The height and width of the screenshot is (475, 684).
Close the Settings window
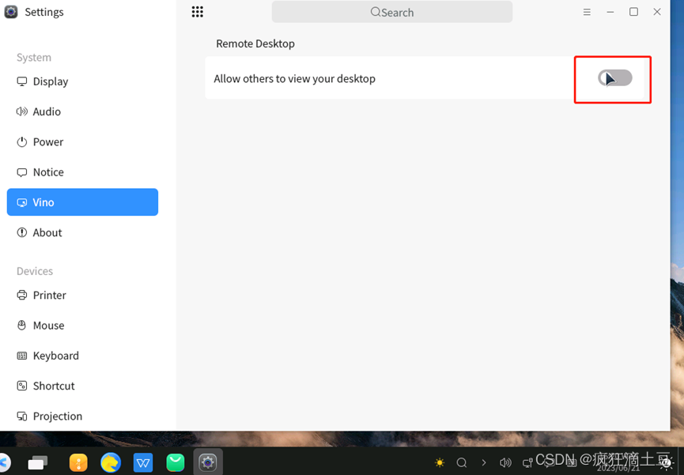click(x=657, y=12)
